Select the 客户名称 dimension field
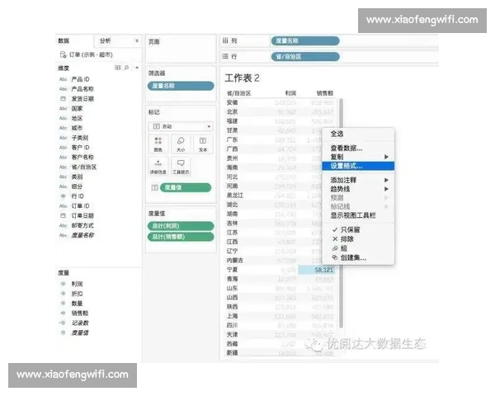 [x=82, y=158]
